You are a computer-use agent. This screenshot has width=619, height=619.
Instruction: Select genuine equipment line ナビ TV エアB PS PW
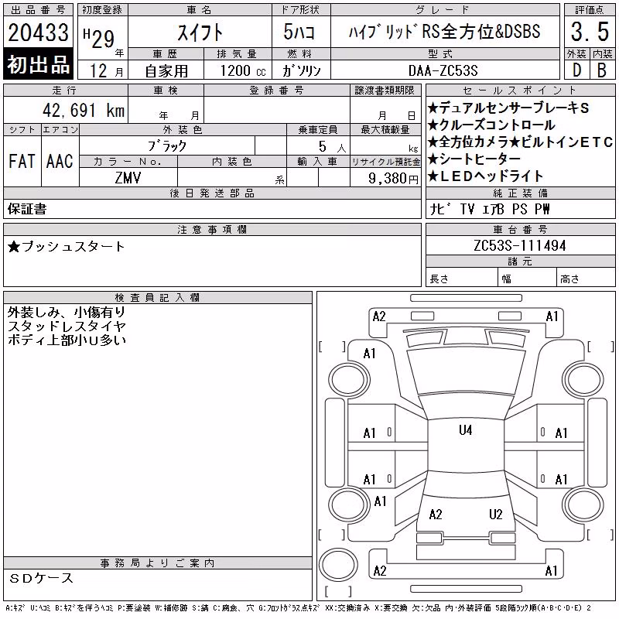pos(490,209)
